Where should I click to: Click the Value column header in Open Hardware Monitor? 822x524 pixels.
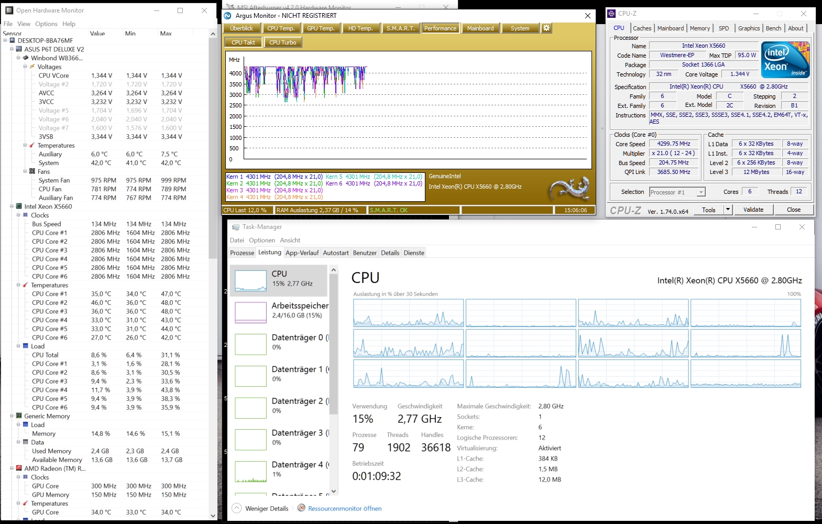pos(97,33)
